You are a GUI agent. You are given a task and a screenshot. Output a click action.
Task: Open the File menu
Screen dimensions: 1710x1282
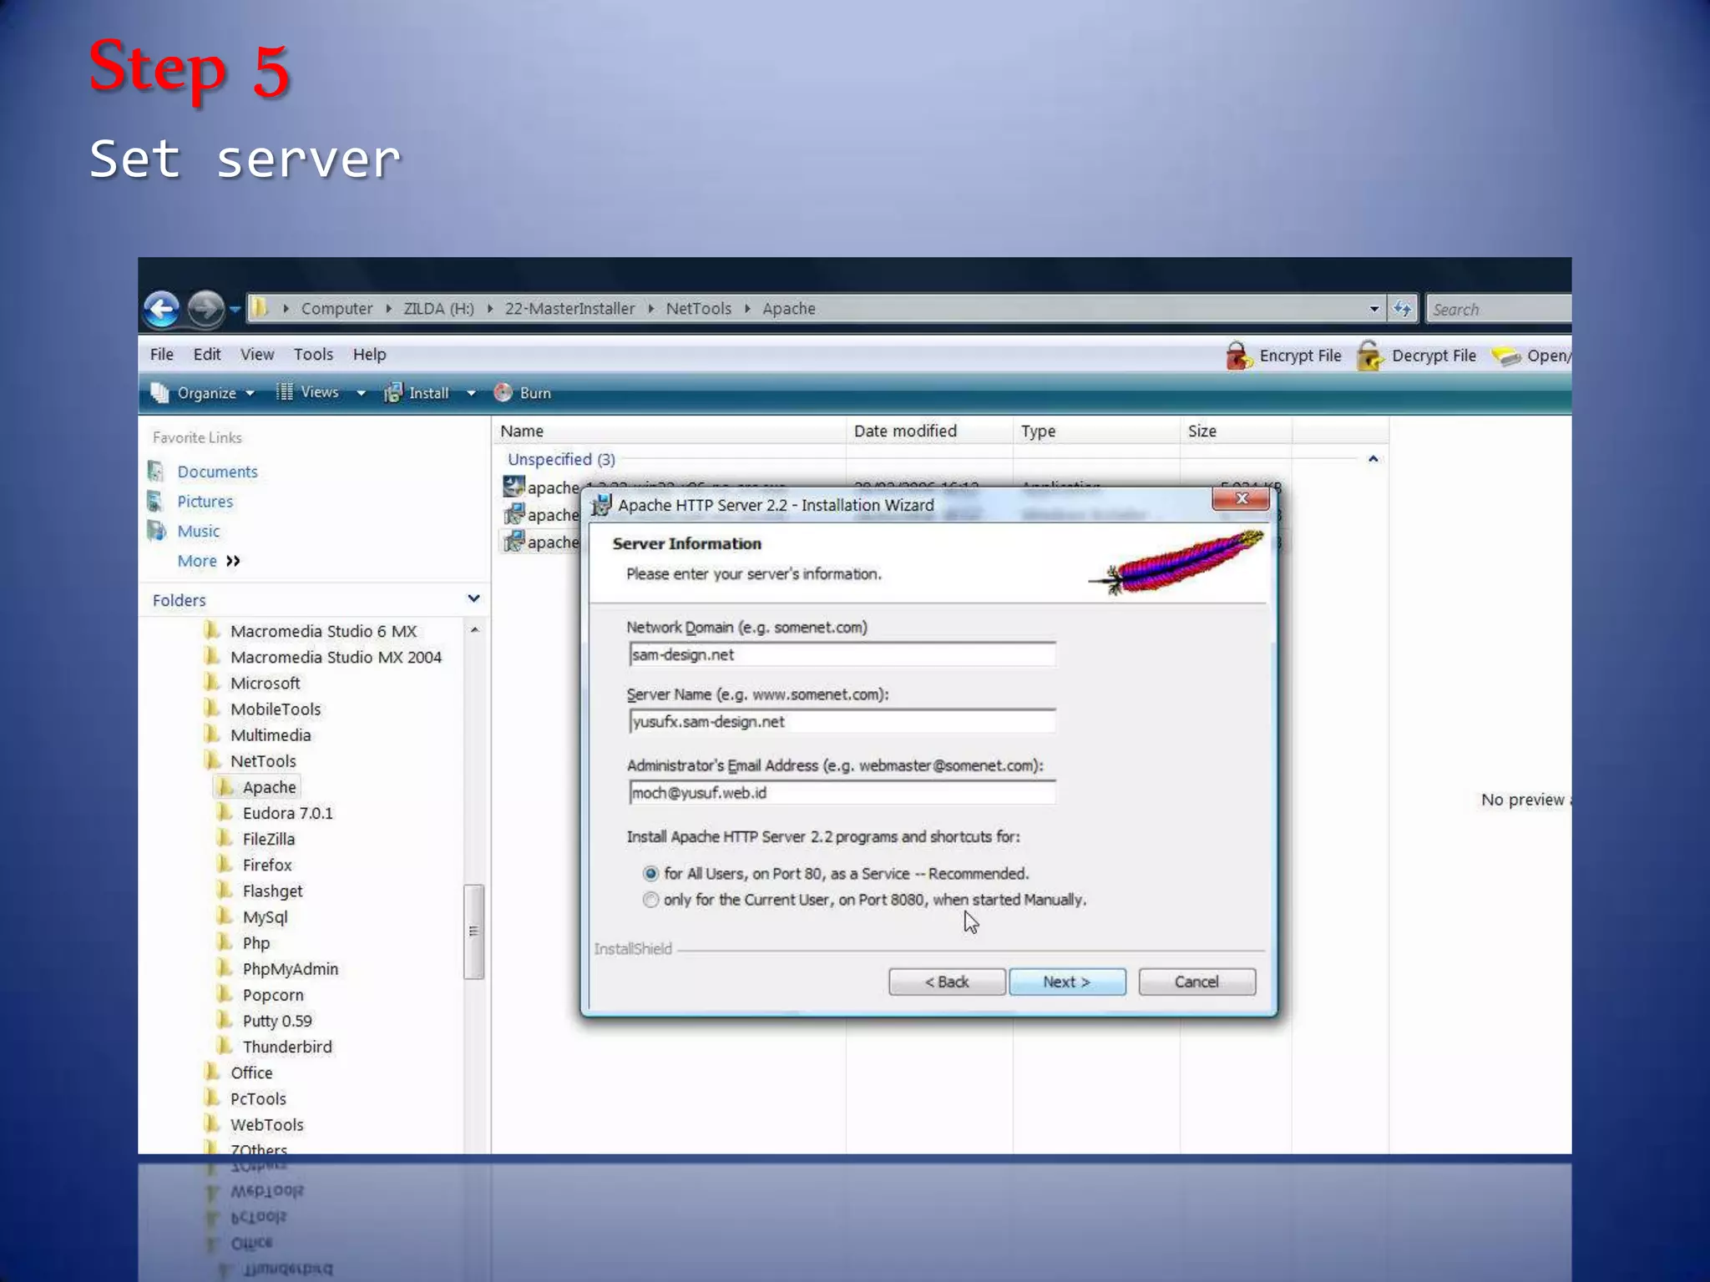[162, 354]
